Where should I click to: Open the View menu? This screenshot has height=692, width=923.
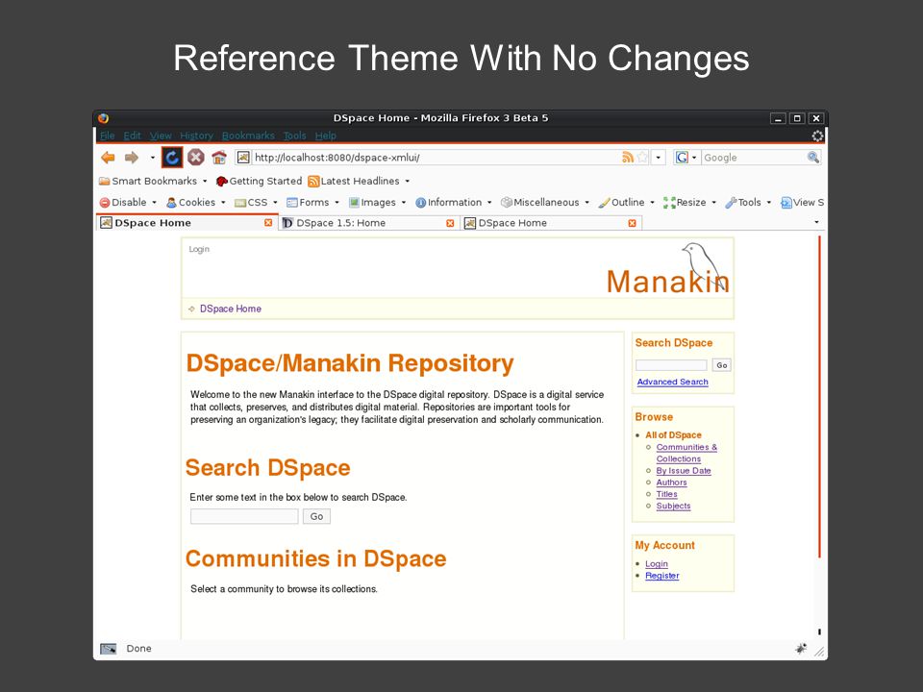161,136
